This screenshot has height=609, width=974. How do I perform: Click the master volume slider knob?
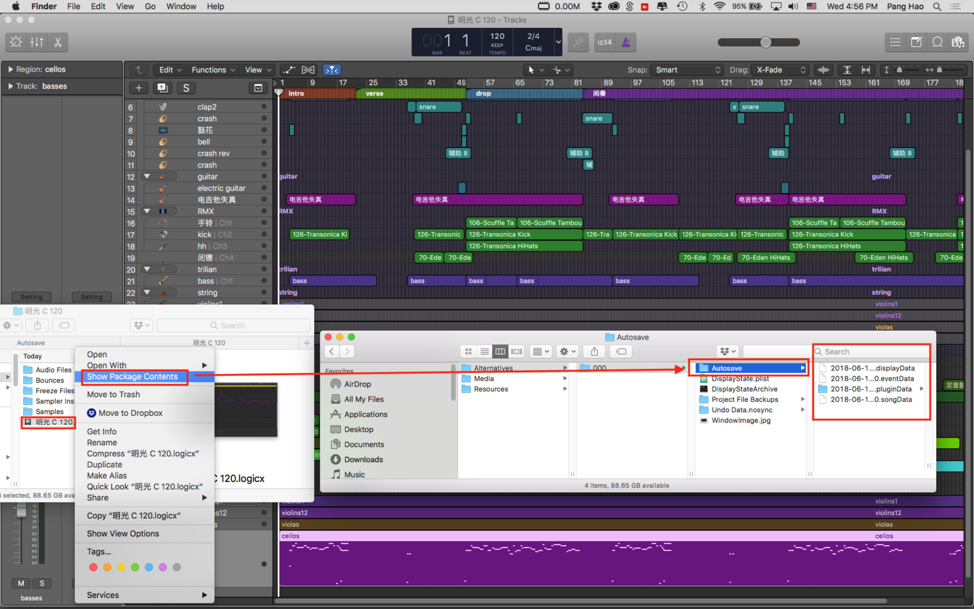(766, 42)
